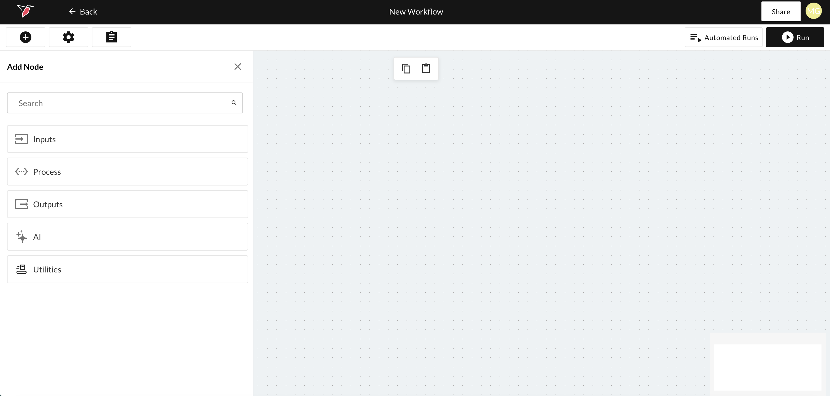This screenshot has width=830, height=396.
Task: Run the workflow
Action: coord(795,38)
